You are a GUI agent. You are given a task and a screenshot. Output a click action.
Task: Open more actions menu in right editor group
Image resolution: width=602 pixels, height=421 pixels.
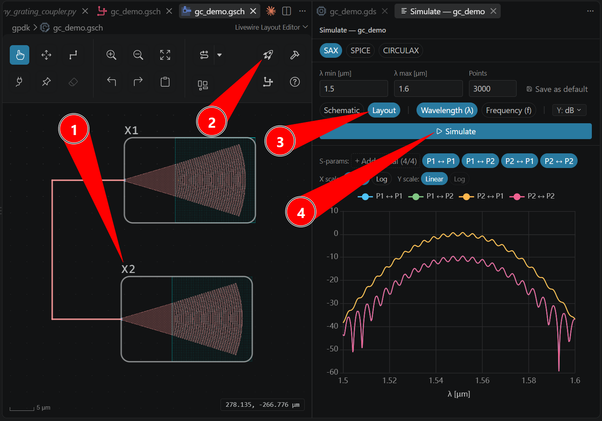(x=590, y=11)
